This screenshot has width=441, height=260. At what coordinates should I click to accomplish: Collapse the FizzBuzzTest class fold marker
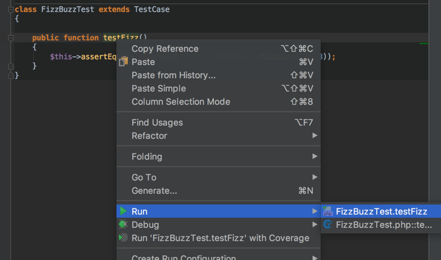tap(11, 9)
